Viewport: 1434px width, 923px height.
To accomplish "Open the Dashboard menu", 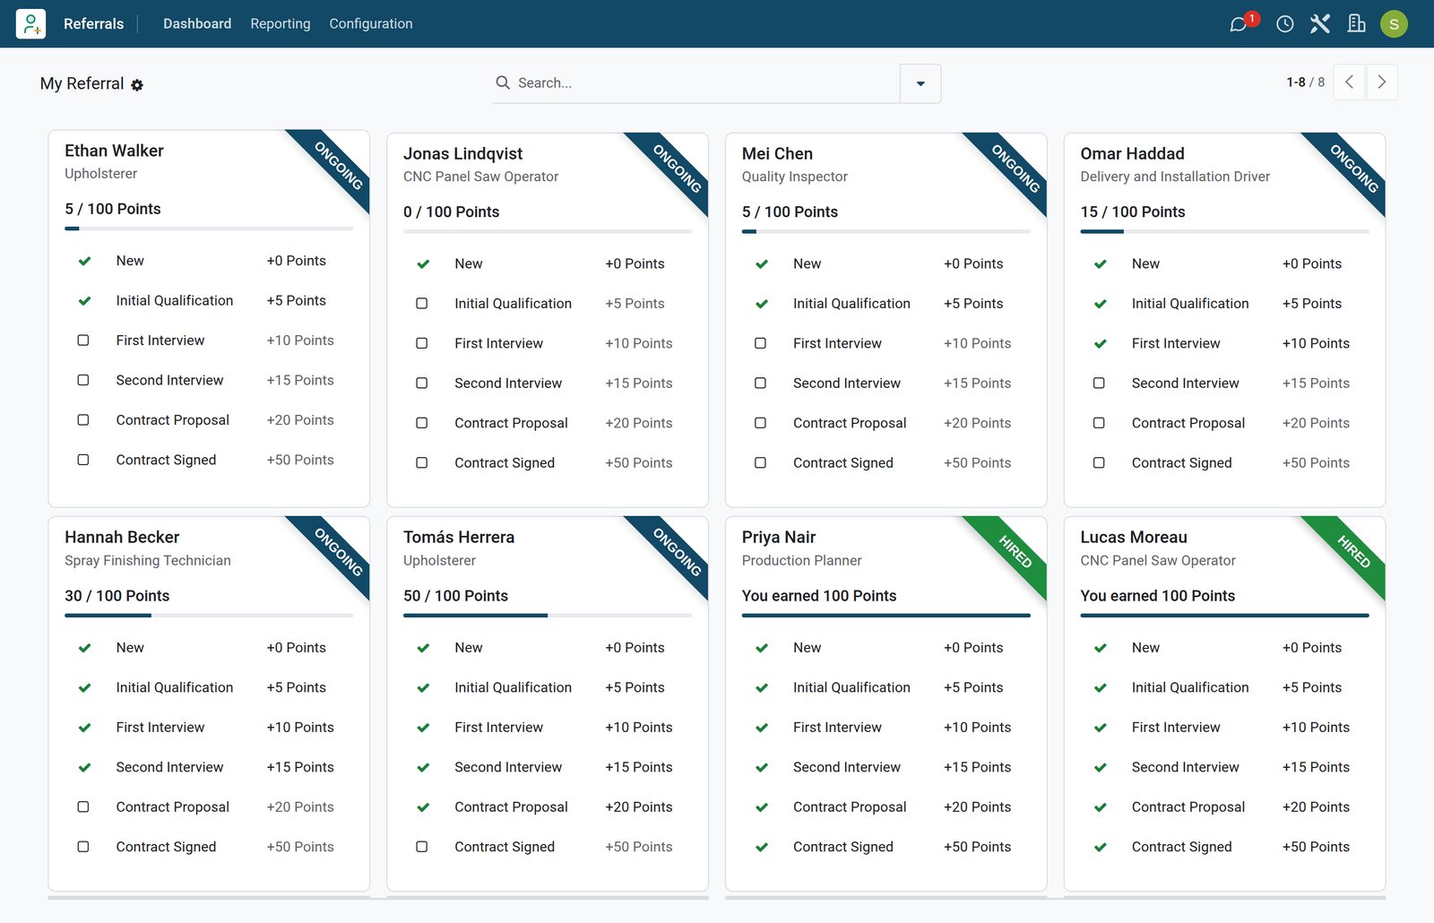I will point(197,23).
